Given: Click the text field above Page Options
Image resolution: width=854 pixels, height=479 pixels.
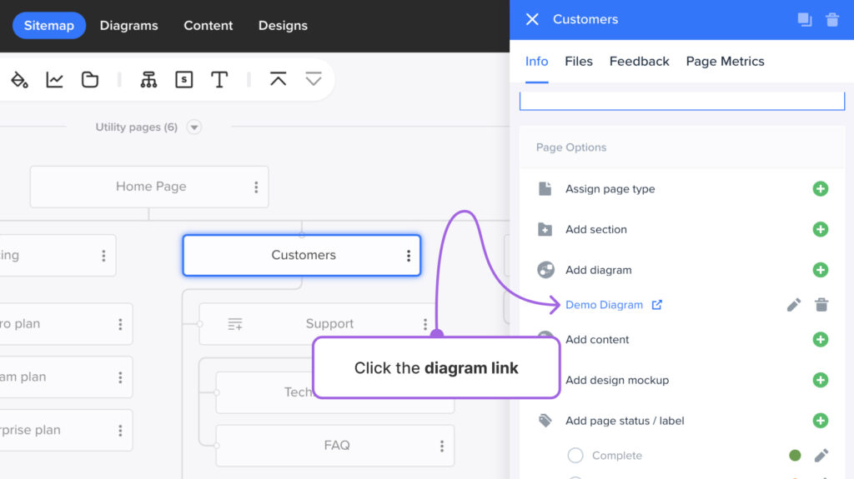Looking at the screenshot, I should 682,101.
